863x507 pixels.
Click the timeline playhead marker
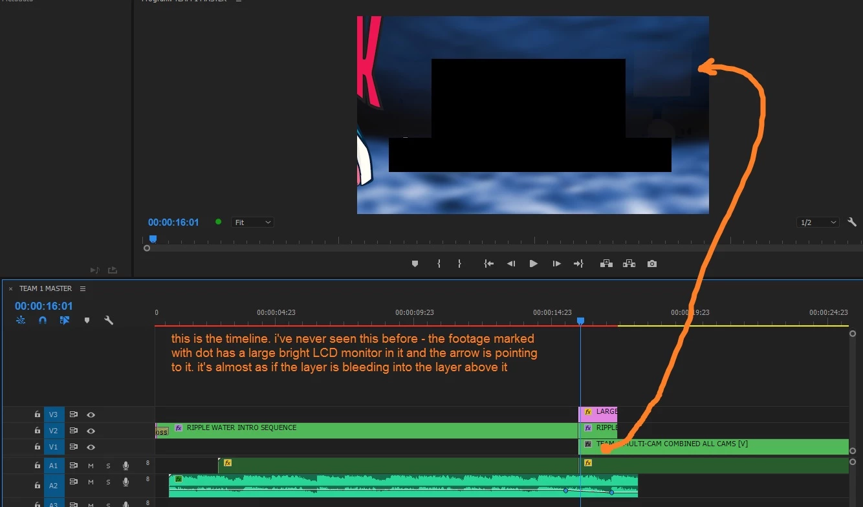(x=580, y=321)
